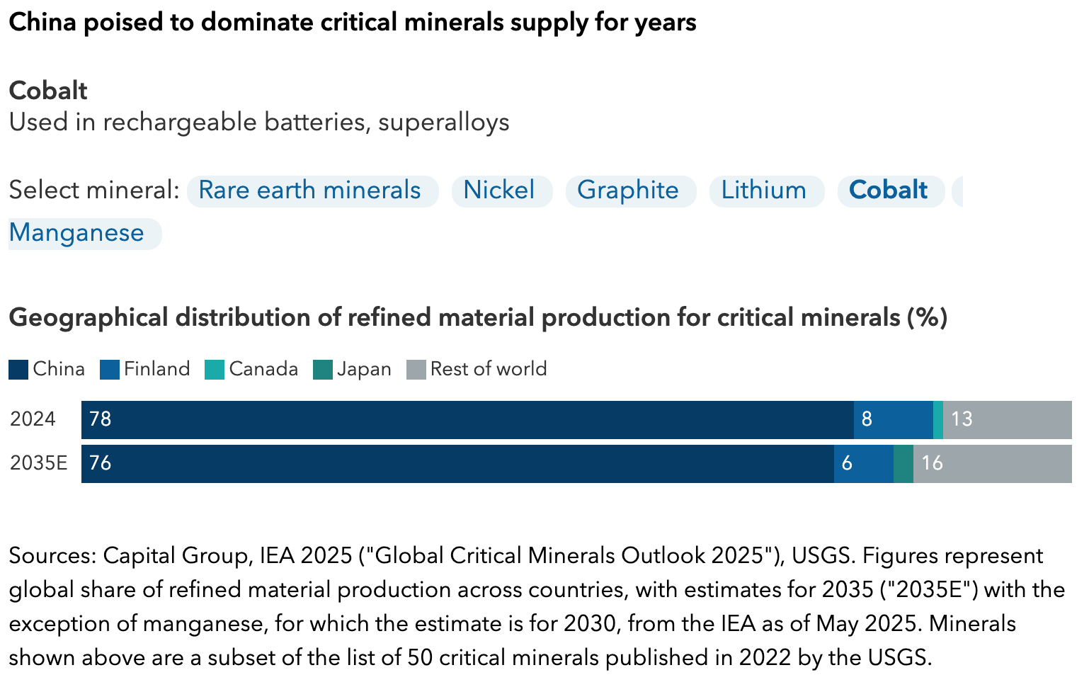1089x687 pixels.
Task: Click the partially hidden tab after Cobalt
Action: tap(957, 191)
